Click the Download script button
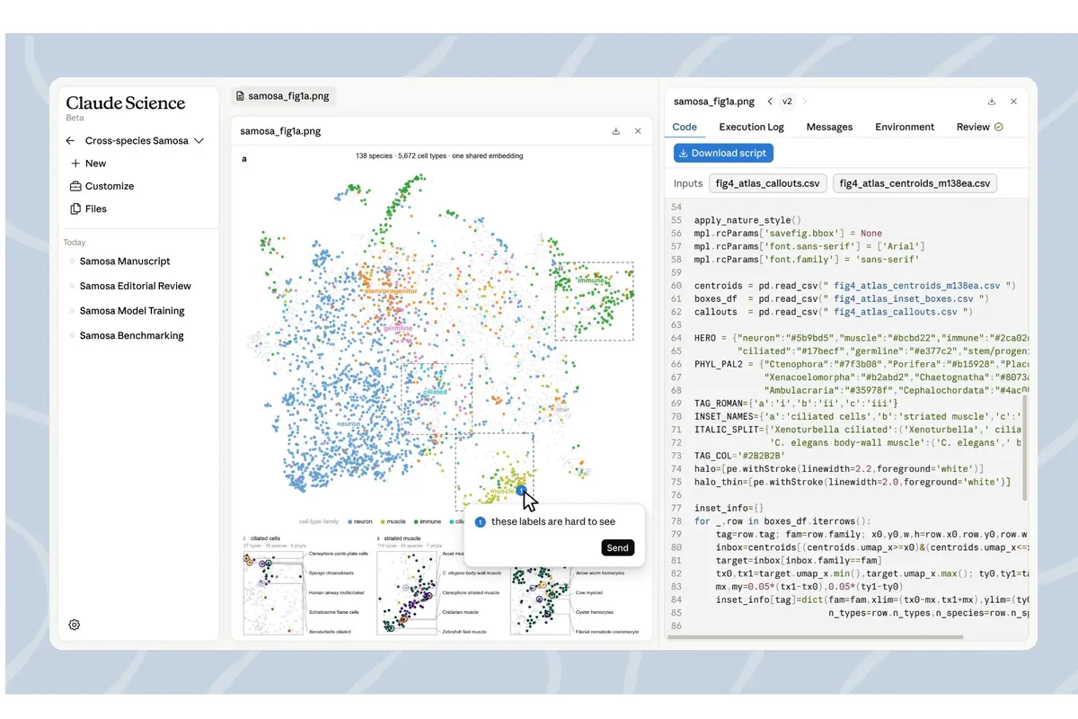Viewport: 1078px width, 719px height. pyautogui.click(x=723, y=153)
